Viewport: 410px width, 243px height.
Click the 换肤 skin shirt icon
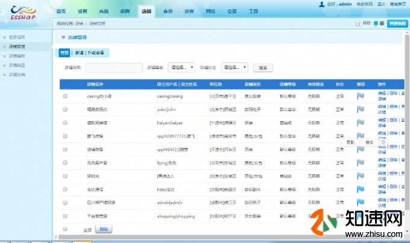(x=358, y=24)
